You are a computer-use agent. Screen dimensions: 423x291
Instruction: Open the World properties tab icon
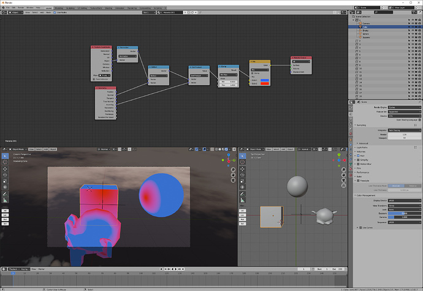[351, 134]
